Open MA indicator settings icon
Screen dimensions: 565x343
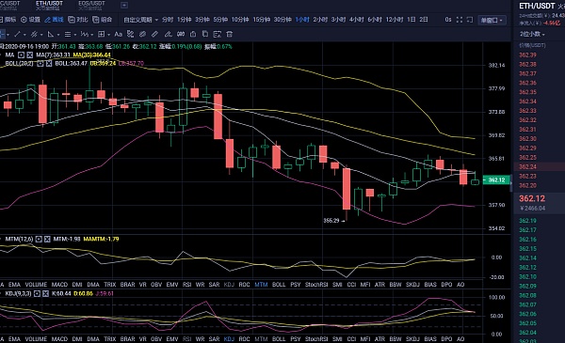[x=22, y=55]
